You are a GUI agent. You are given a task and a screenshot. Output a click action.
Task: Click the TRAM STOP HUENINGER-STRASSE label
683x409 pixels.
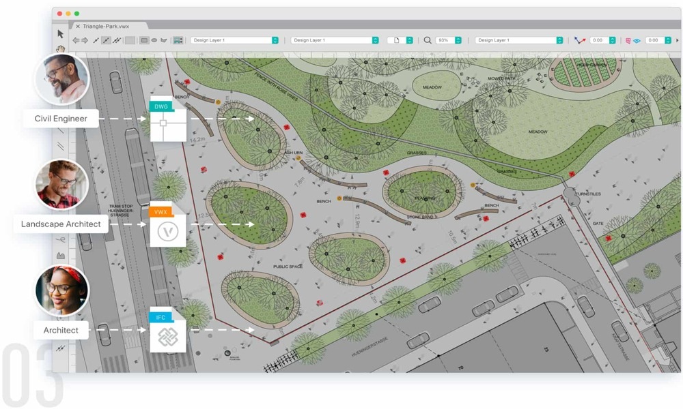121,211
